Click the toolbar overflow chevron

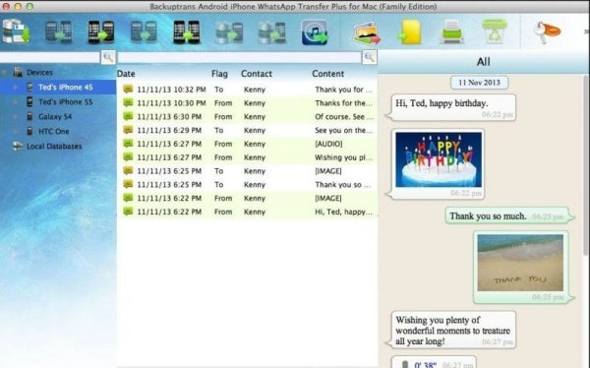586,32
